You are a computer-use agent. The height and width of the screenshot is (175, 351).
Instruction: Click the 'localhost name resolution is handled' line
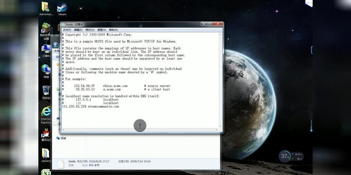(111, 96)
